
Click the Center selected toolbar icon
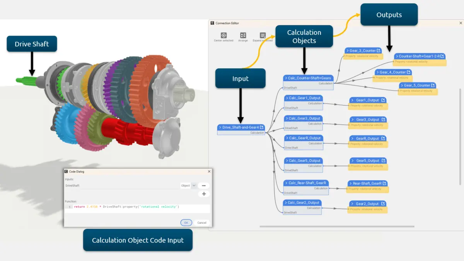point(223,35)
